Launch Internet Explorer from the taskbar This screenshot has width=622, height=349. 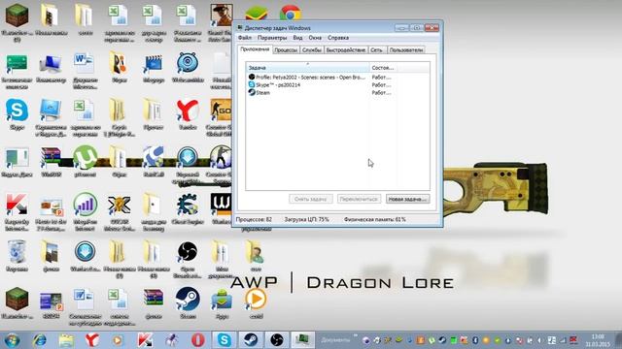click(x=40, y=340)
